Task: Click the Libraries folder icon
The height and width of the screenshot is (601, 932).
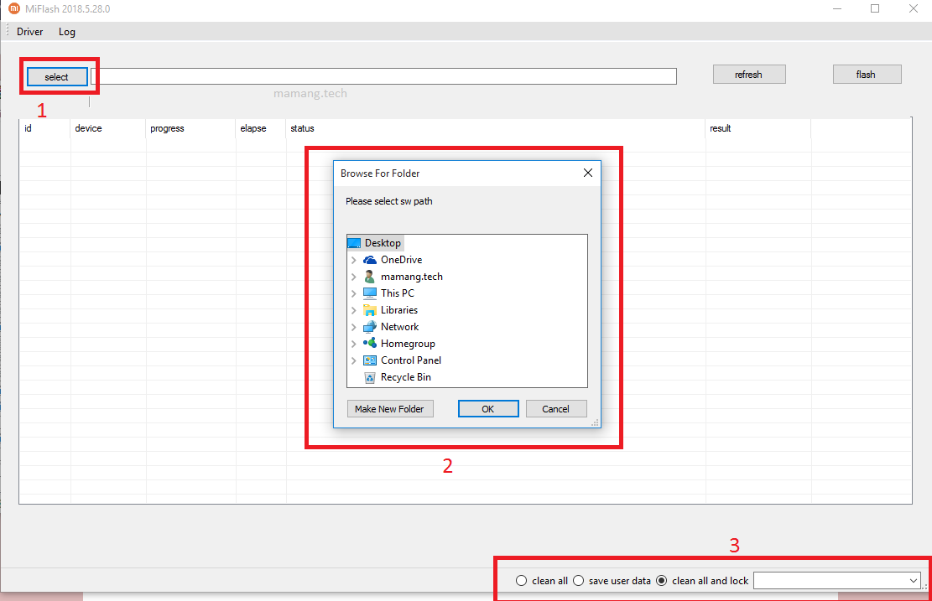Action: point(370,310)
